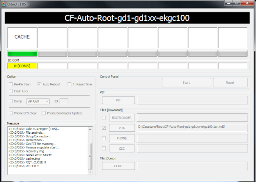256x182 pixels.
Task: Click the Dump ID input box
Action: (x=64, y=101)
